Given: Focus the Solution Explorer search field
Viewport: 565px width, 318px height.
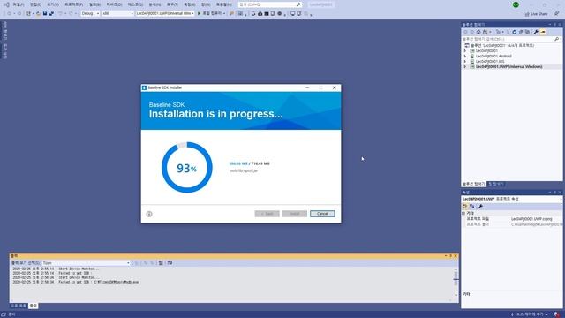Looking at the screenshot, I should tap(508, 39).
